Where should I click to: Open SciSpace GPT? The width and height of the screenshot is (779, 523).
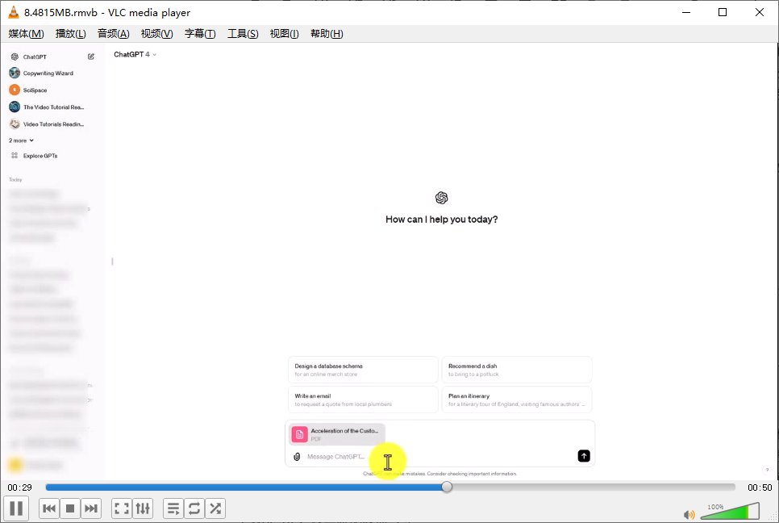[35, 90]
